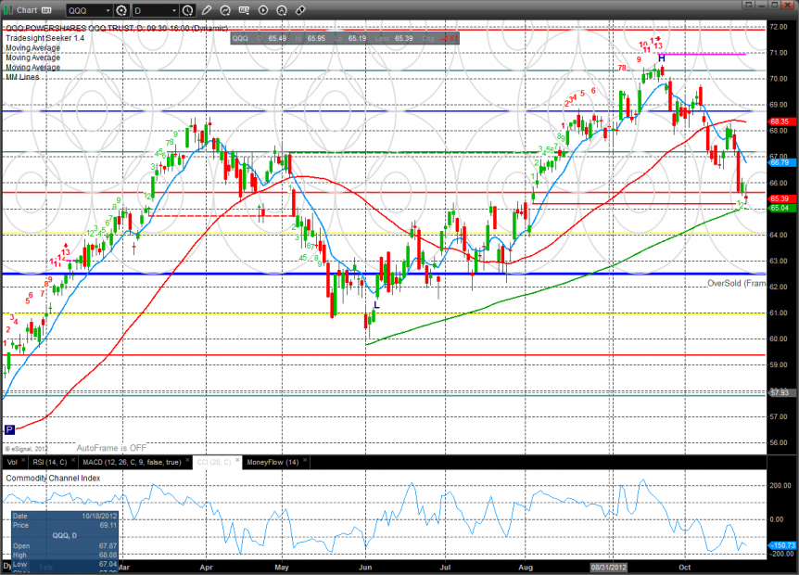Open the D interval dropdown
Image resolution: width=799 pixels, height=575 pixels.
coord(155,10)
